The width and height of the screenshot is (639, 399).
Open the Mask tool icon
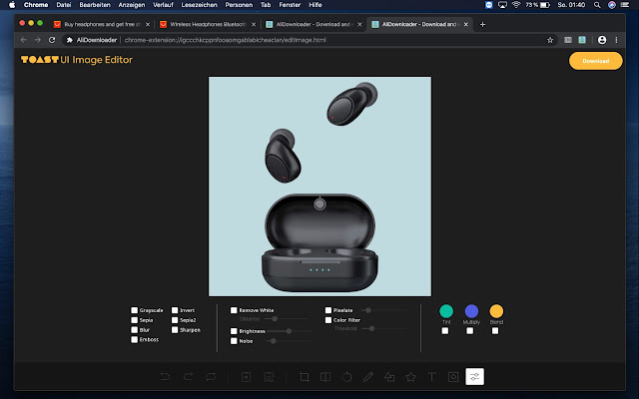tap(453, 377)
